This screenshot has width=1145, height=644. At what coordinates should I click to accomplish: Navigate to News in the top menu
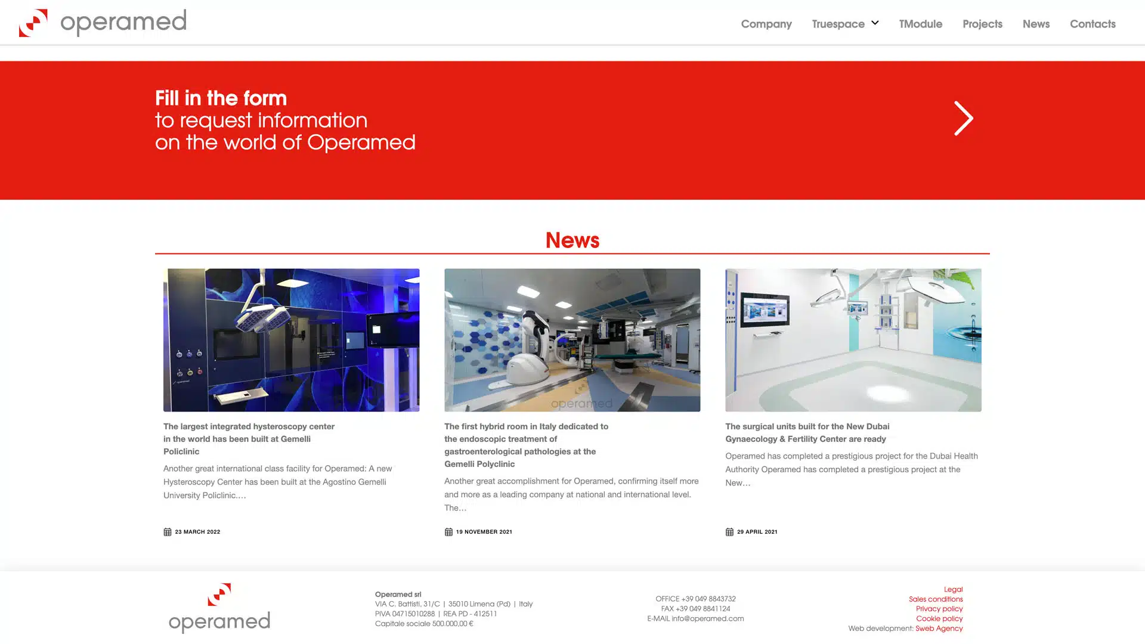pos(1036,24)
